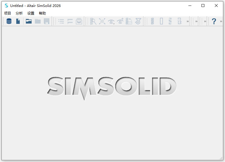Click the magnifier over part search icon

(93, 21)
